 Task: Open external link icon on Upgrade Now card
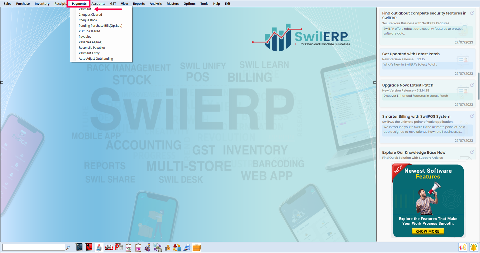(x=472, y=85)
